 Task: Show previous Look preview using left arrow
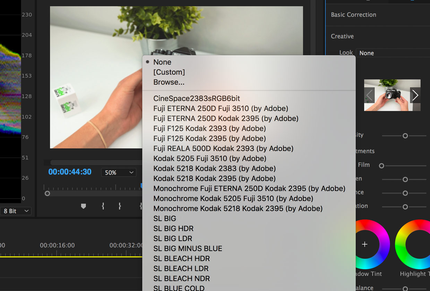pos(369,95)
